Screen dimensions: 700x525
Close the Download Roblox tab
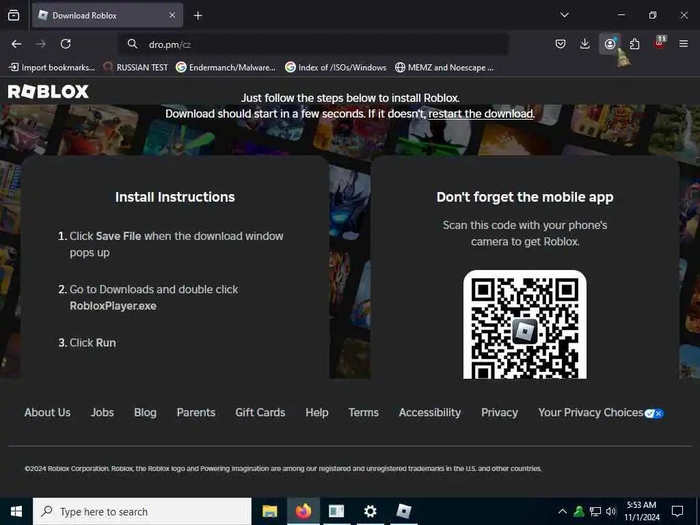click(x=172, y=15)
